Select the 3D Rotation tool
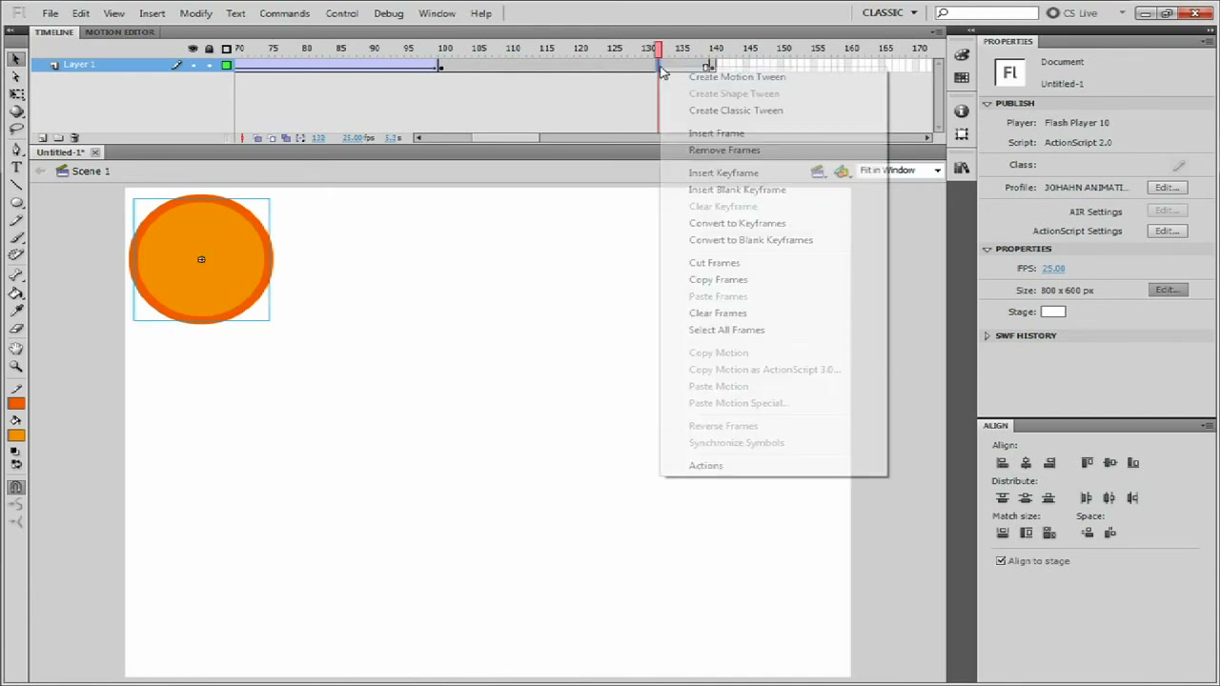 pyautogui.click(x=16, y=111)
